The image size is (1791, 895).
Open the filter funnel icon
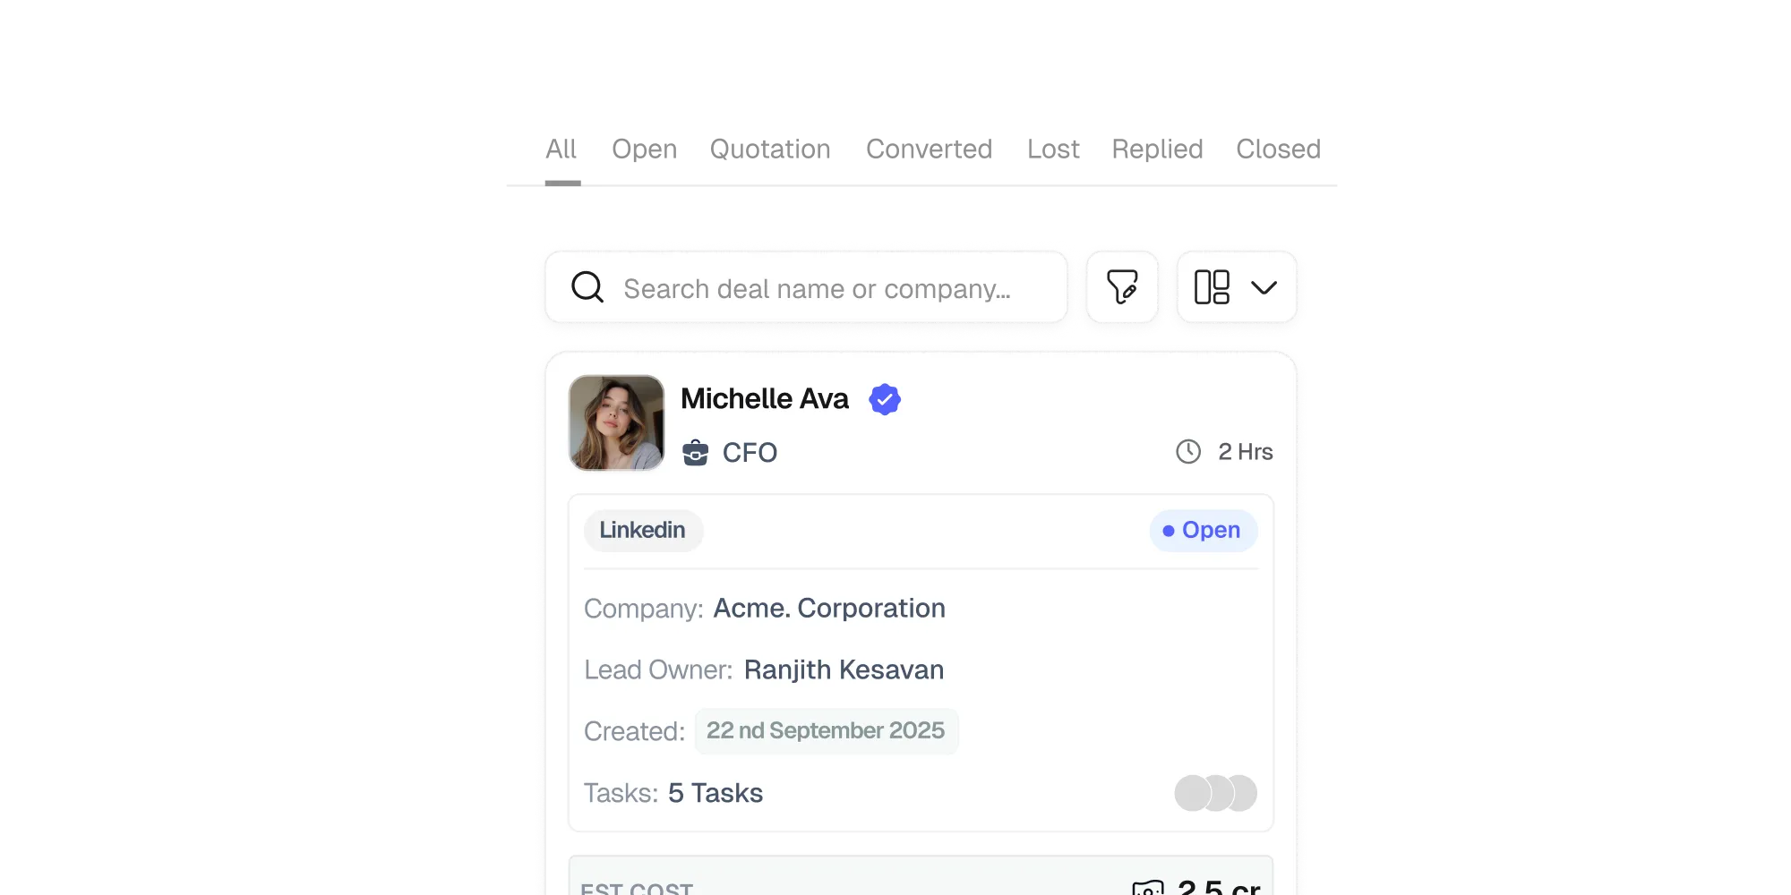click(x=1121, y=287)
